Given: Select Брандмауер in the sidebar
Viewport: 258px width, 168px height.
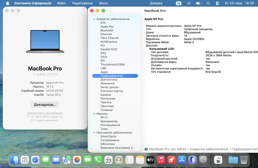Looking at the screenshot, I should 109,121.
